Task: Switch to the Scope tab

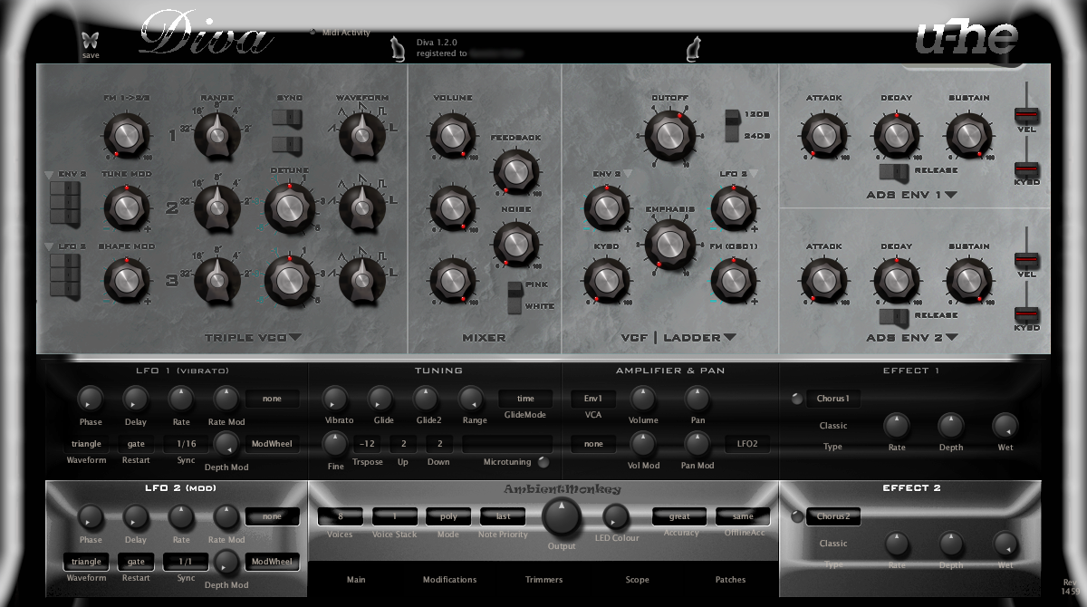Action: (637, 580)
